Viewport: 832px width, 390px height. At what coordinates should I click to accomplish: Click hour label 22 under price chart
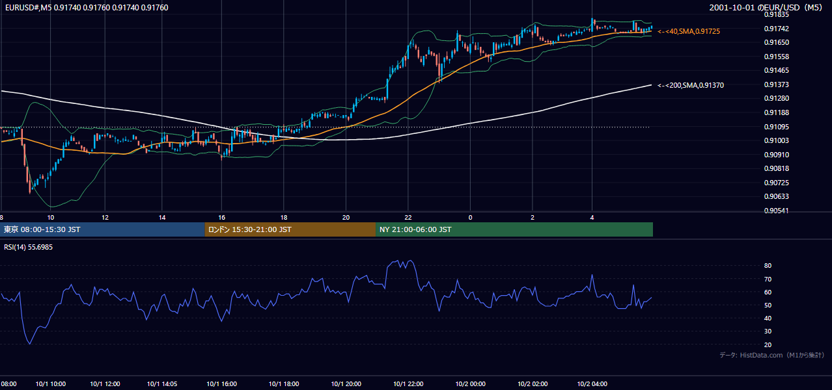coord(408,217)
